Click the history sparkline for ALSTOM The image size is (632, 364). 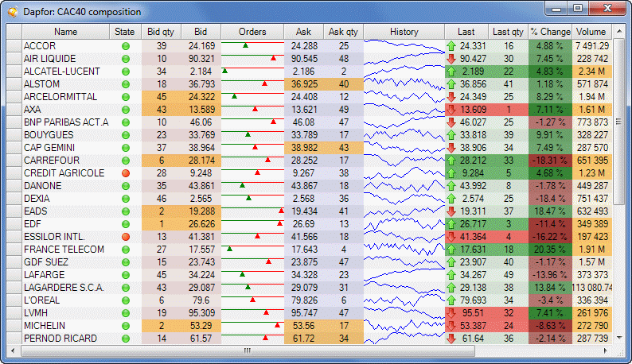[404, 84]
